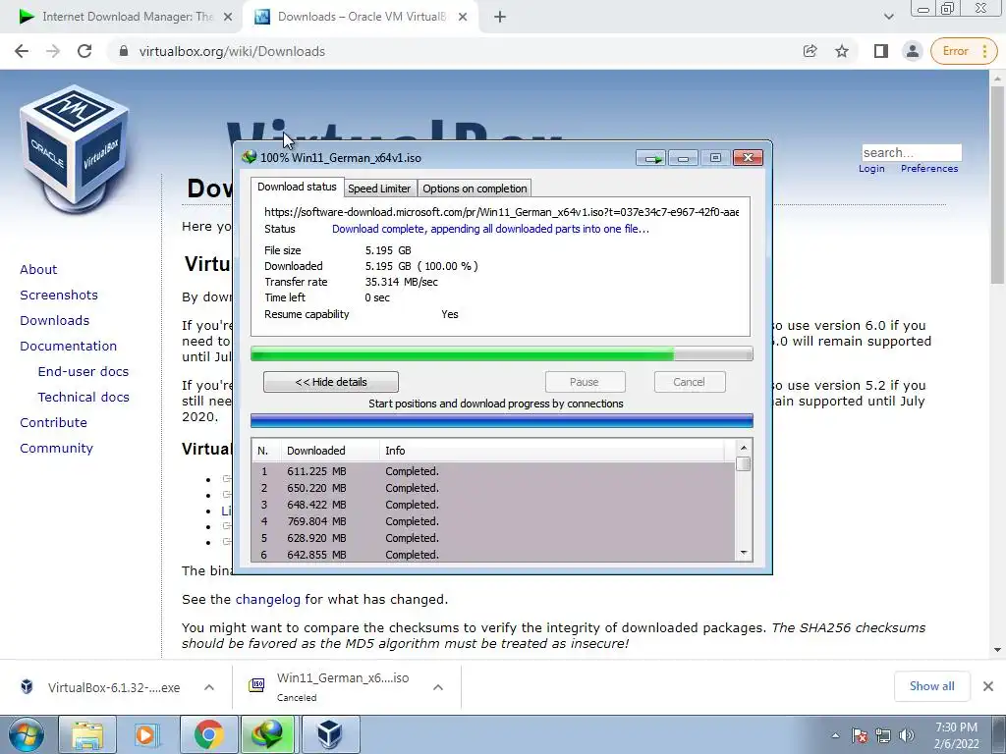Expand options for Win11_German iso download

[x=438, y=687]
